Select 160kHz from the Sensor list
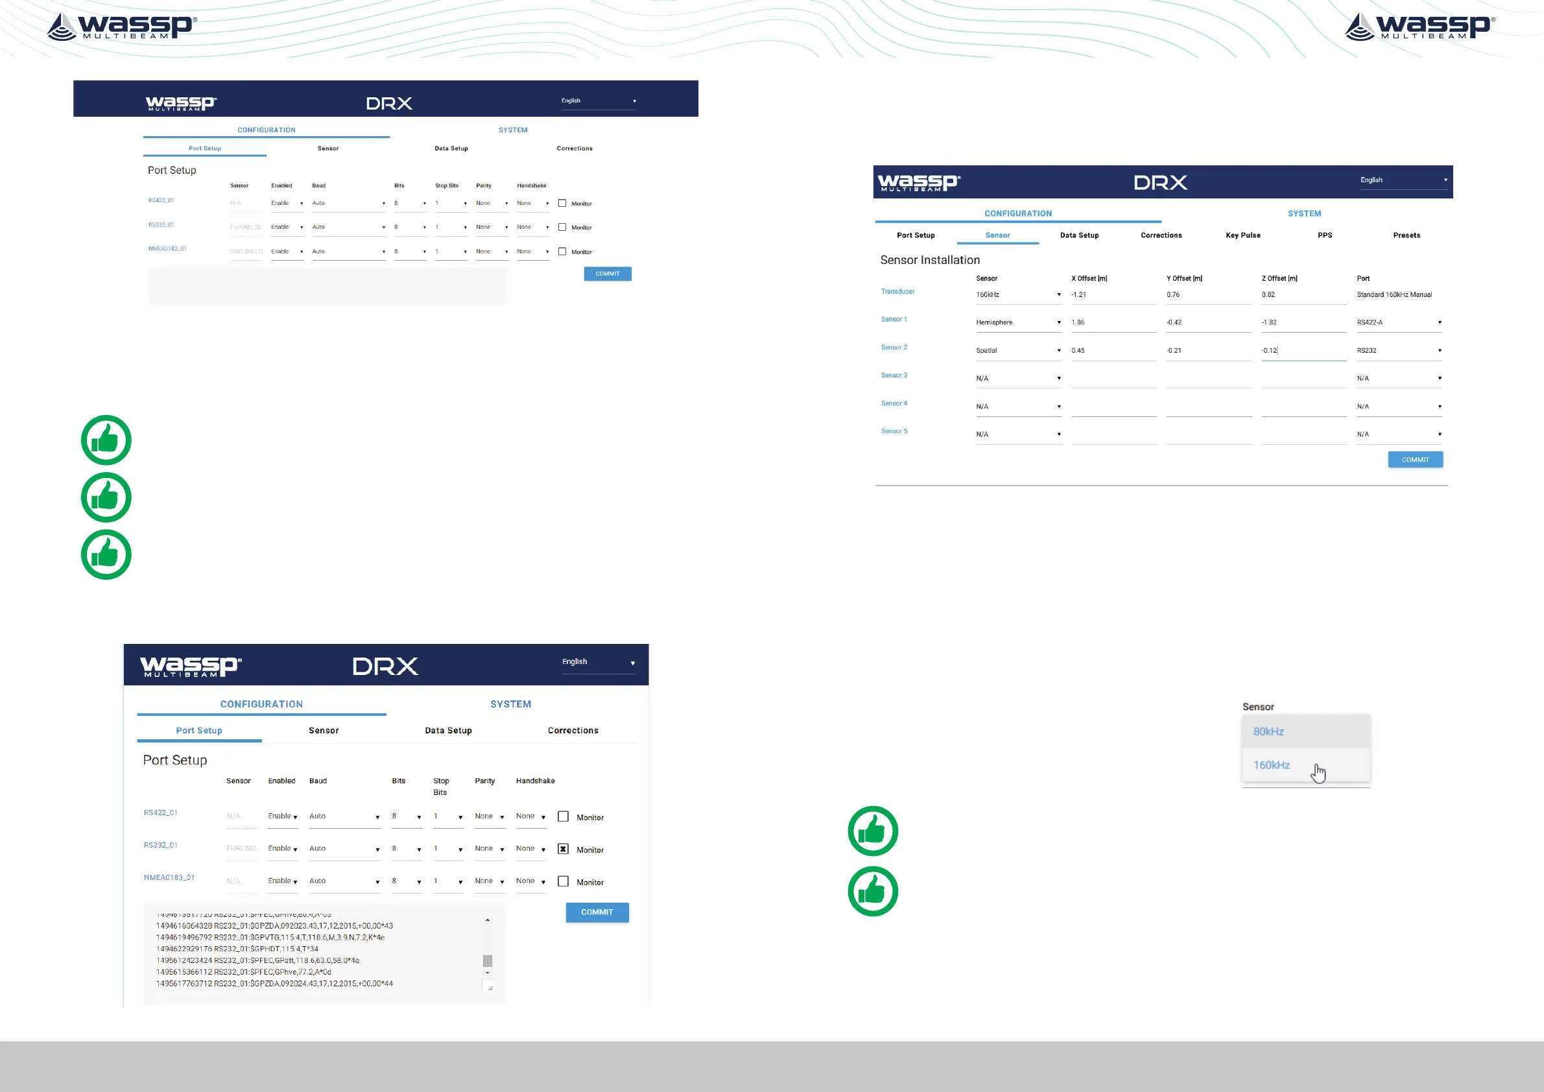 click(x=1272, y=765)
